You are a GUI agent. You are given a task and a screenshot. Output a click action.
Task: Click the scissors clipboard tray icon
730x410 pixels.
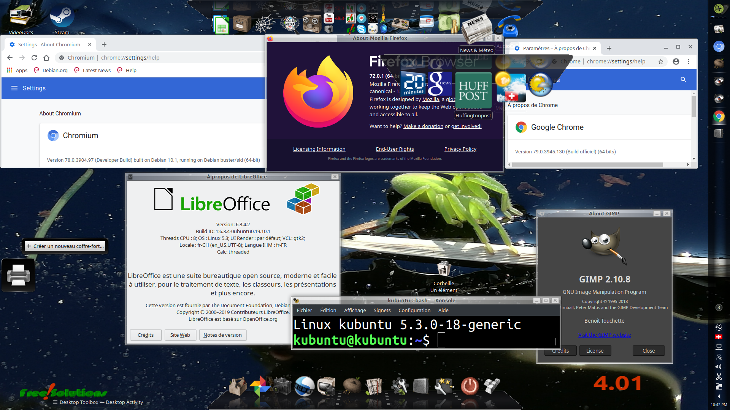(x=719, y=377)
